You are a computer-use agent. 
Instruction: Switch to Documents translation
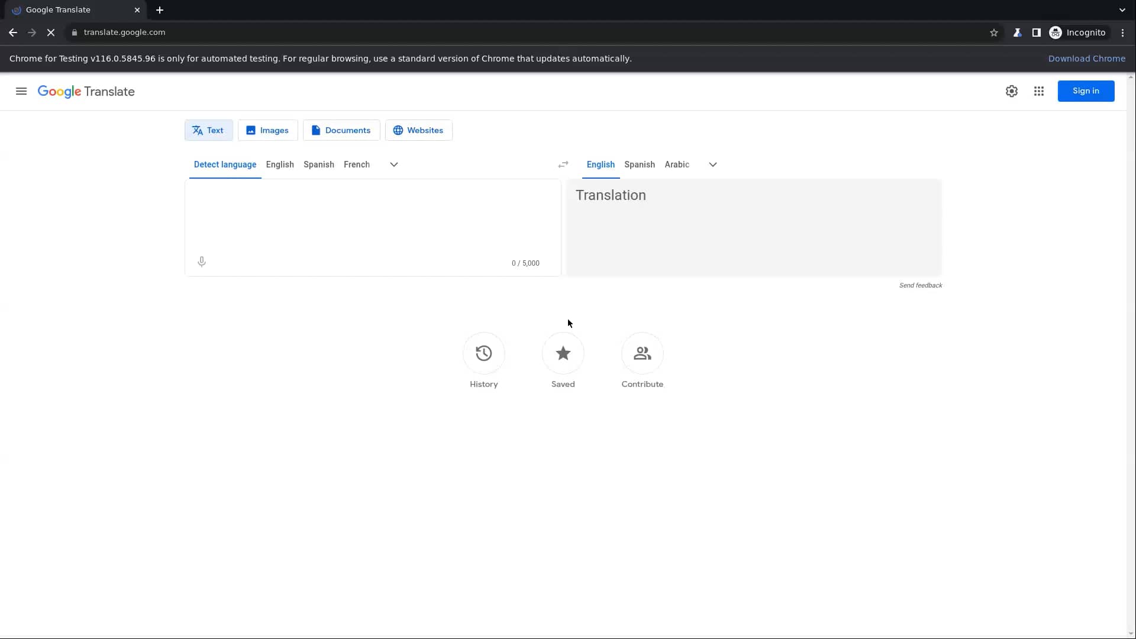341,130
